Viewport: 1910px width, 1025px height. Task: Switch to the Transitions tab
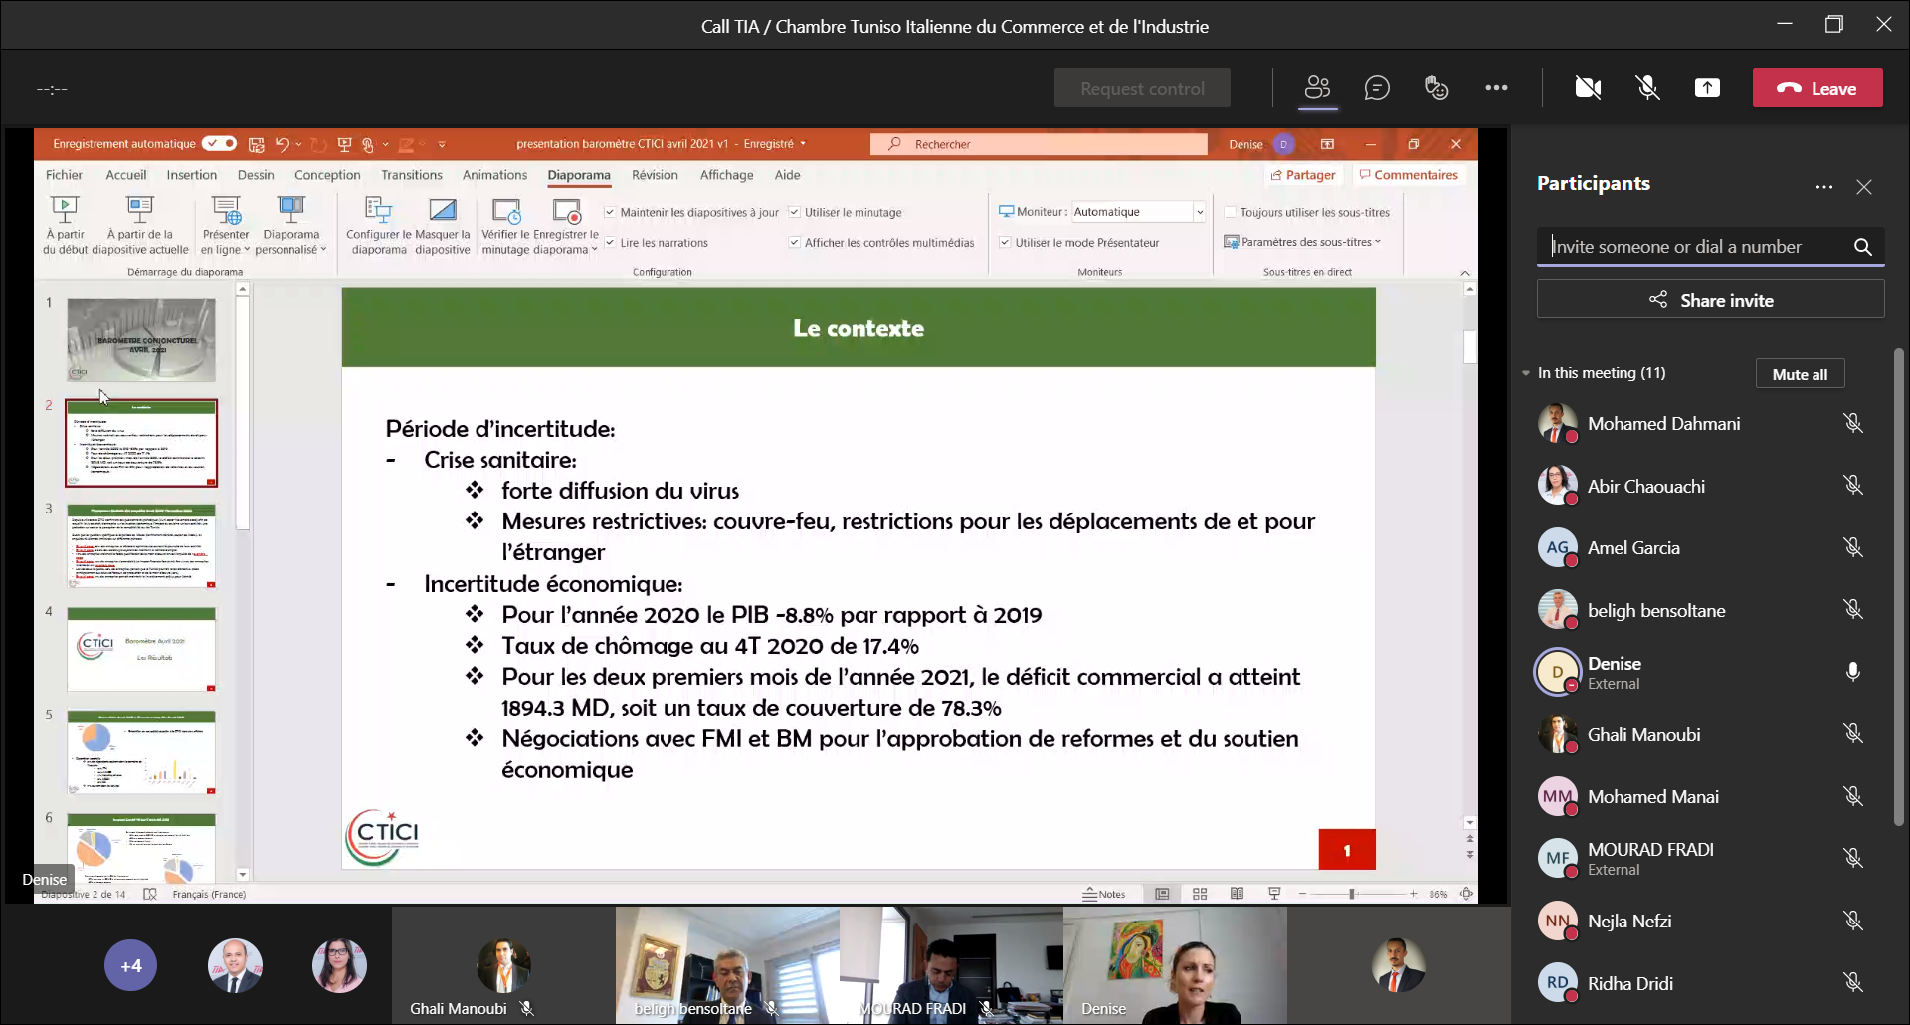click(x=412, y=175)
